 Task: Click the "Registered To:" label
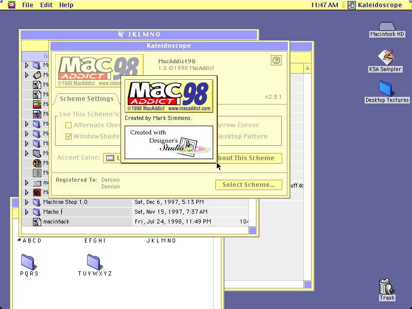click(x=77, y=180)
